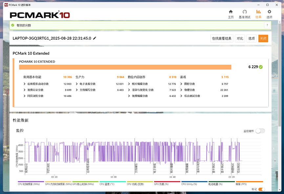Toggle the 标记 markers switch
Screen dimensions: 284x194
(x=262, y=189)
